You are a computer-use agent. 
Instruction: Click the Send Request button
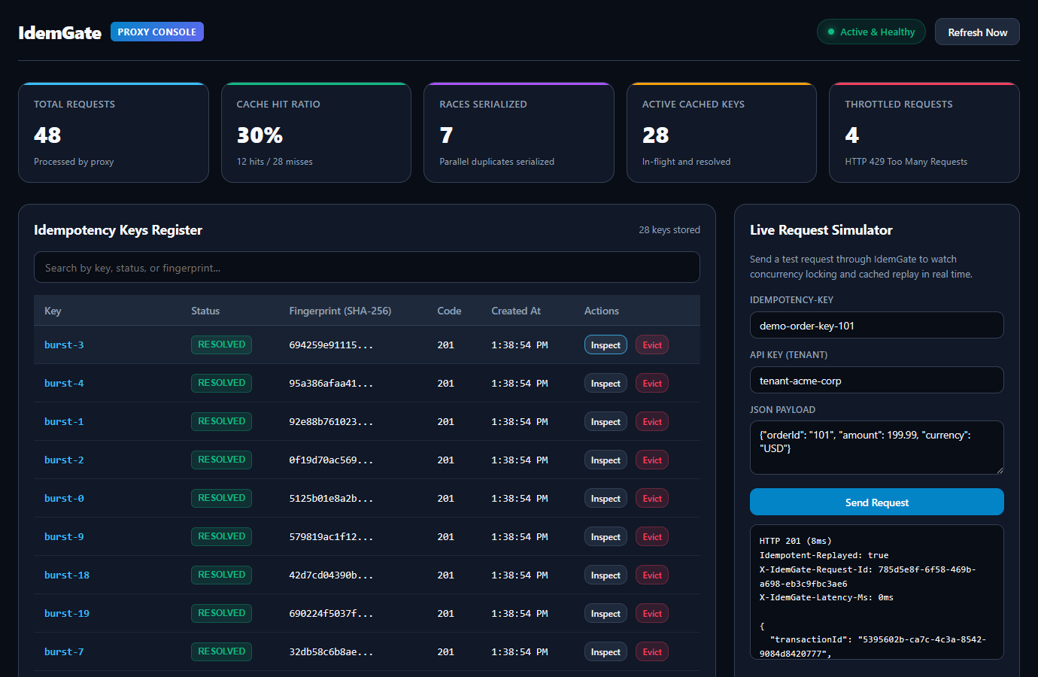click(x=877, y=502)
